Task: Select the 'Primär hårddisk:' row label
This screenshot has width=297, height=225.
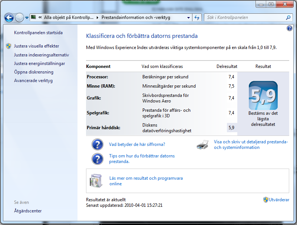Action: click(103, 128)
